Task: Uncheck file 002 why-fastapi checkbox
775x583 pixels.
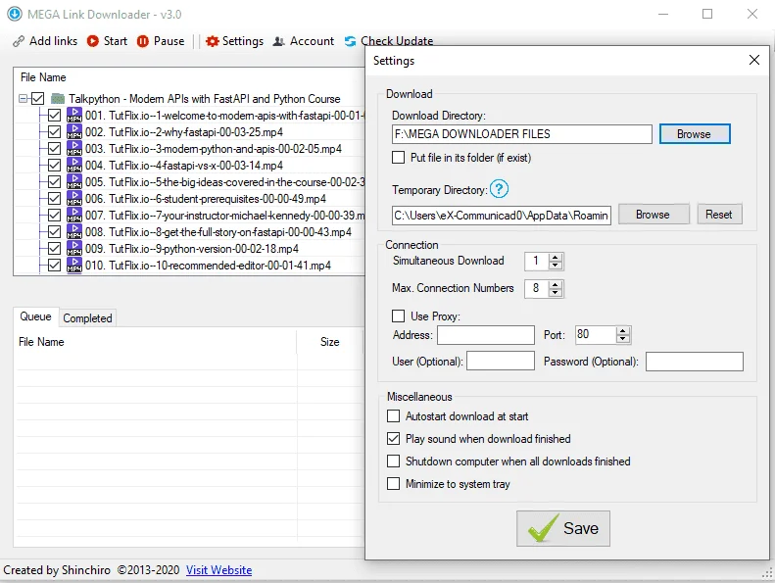Action: point(54,132)
